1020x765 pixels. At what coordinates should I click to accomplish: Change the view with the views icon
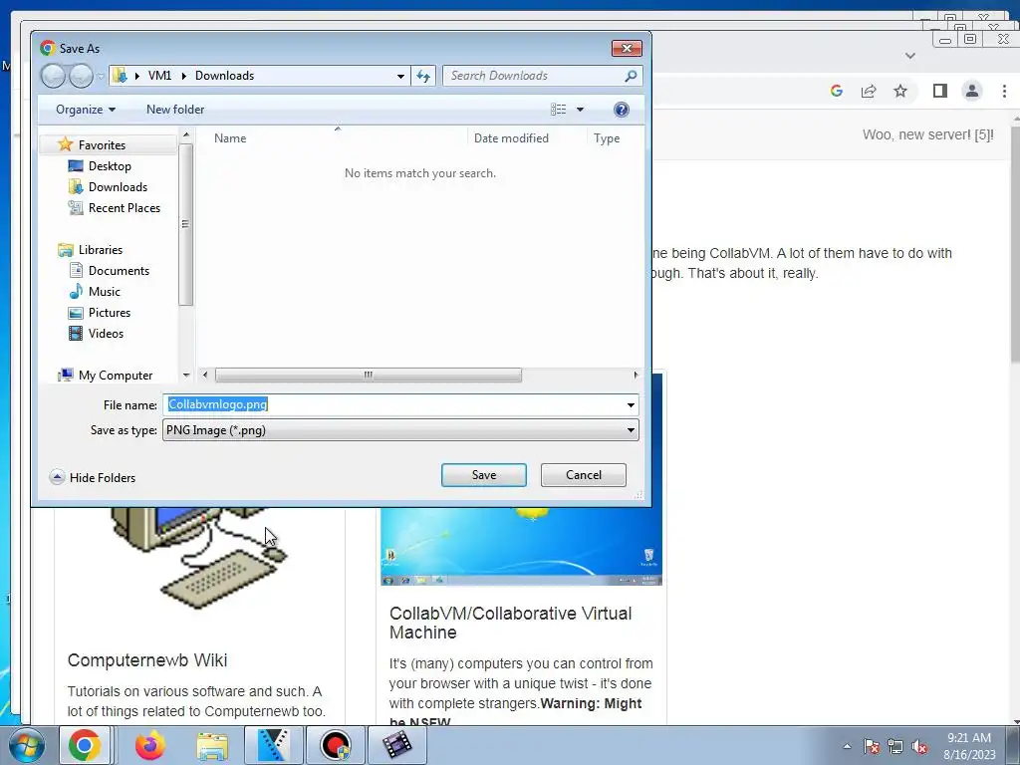coord(558,110)
